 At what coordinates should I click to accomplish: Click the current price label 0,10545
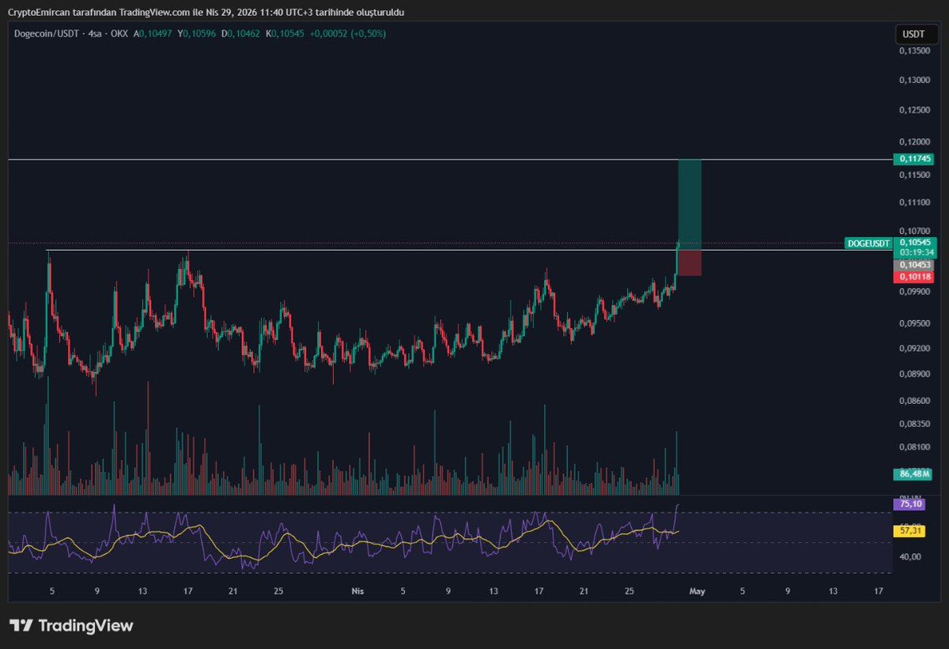pos(915,242)
